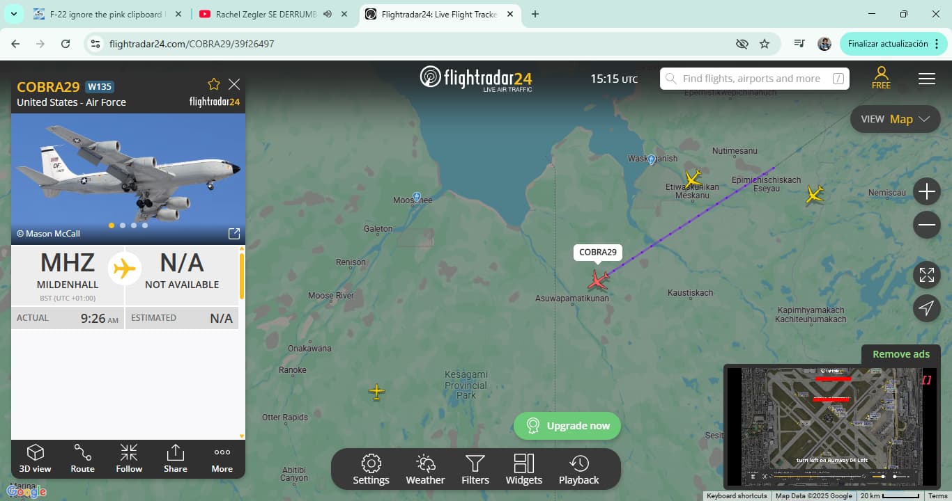
Task: Center map on my location
Action: pos(927,308)
